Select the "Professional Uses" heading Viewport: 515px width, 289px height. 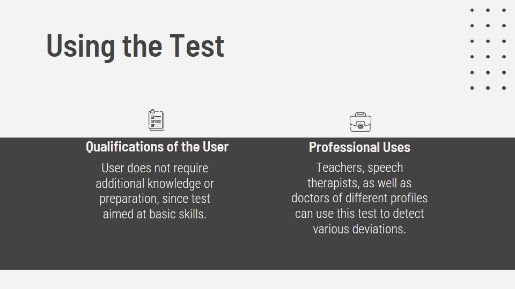pos(359,147)
